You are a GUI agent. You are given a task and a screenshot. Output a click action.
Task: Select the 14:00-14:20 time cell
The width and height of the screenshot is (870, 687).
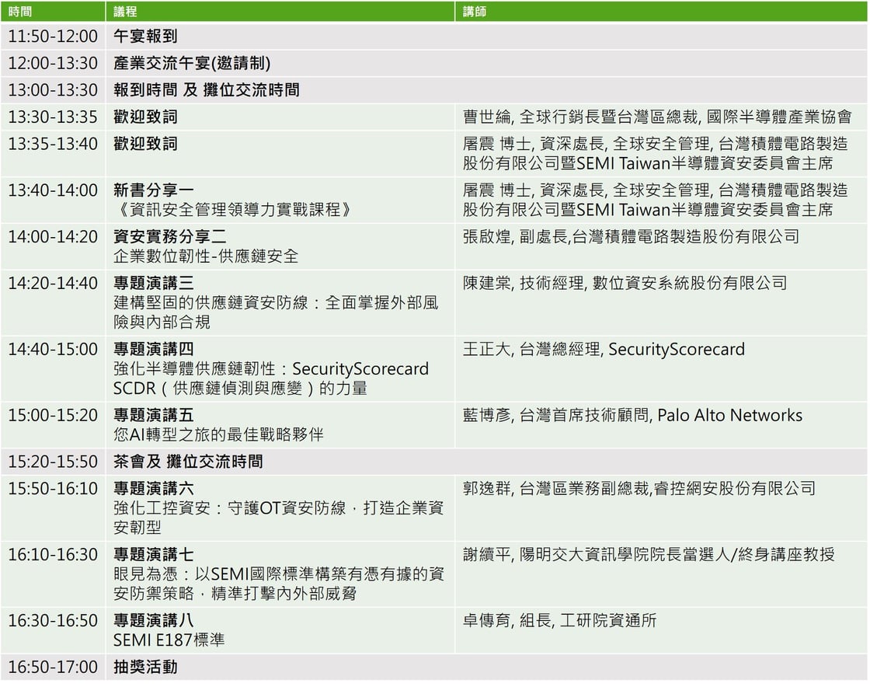tap(53, 246)
